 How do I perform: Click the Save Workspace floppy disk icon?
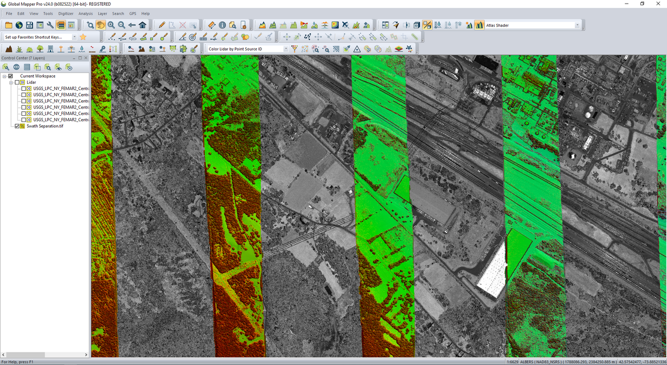(x=29, y=25)
